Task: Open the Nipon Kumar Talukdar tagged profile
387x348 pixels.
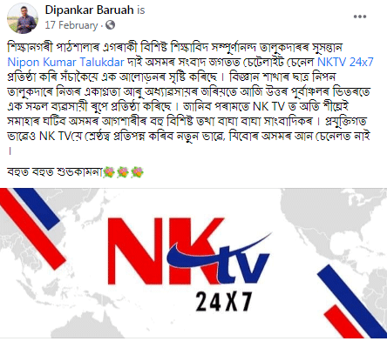Action: (65, 62)
